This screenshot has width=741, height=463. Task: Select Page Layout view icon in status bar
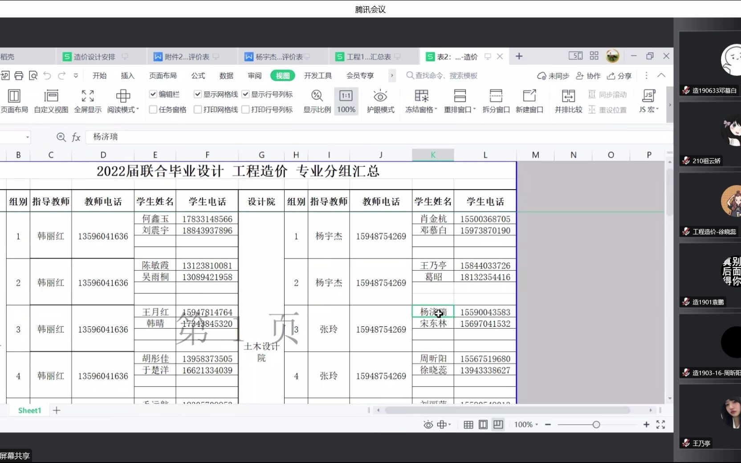click(x=483, y=425)
